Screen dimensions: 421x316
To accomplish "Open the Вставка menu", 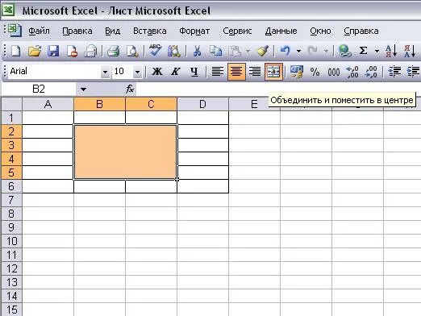I will (150, 31).
